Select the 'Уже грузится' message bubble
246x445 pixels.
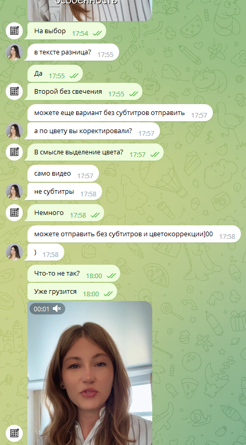tap(73, 292)
